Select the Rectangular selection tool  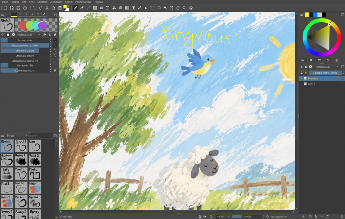coord(152,8)
